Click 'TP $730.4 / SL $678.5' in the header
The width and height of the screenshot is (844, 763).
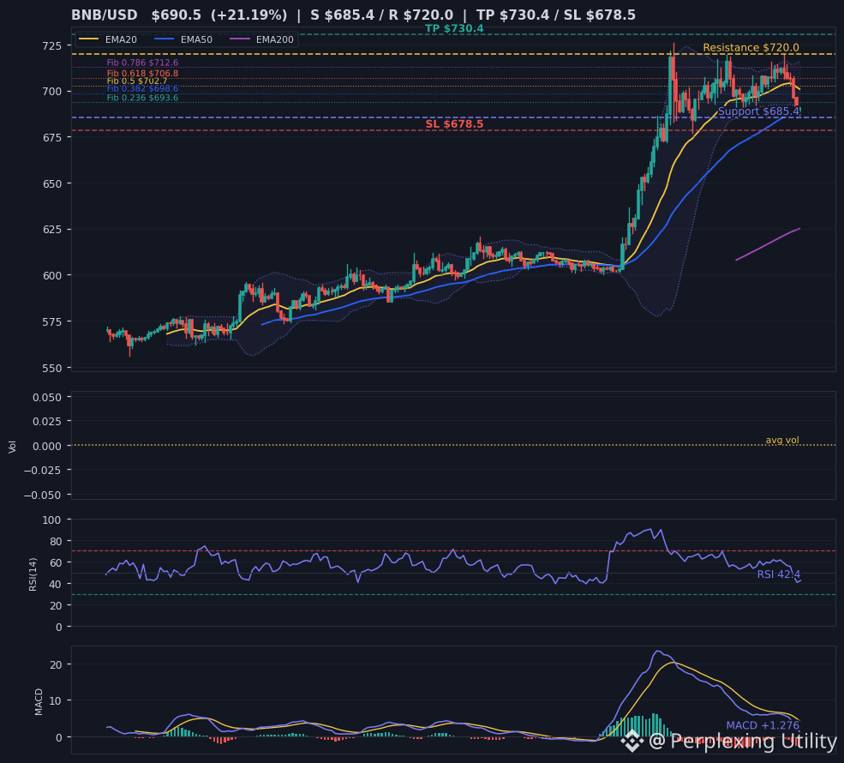(x=555, y=15)
